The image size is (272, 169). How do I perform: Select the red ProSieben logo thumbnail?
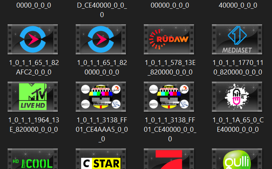pyautogui.click(x=169, y=159)
